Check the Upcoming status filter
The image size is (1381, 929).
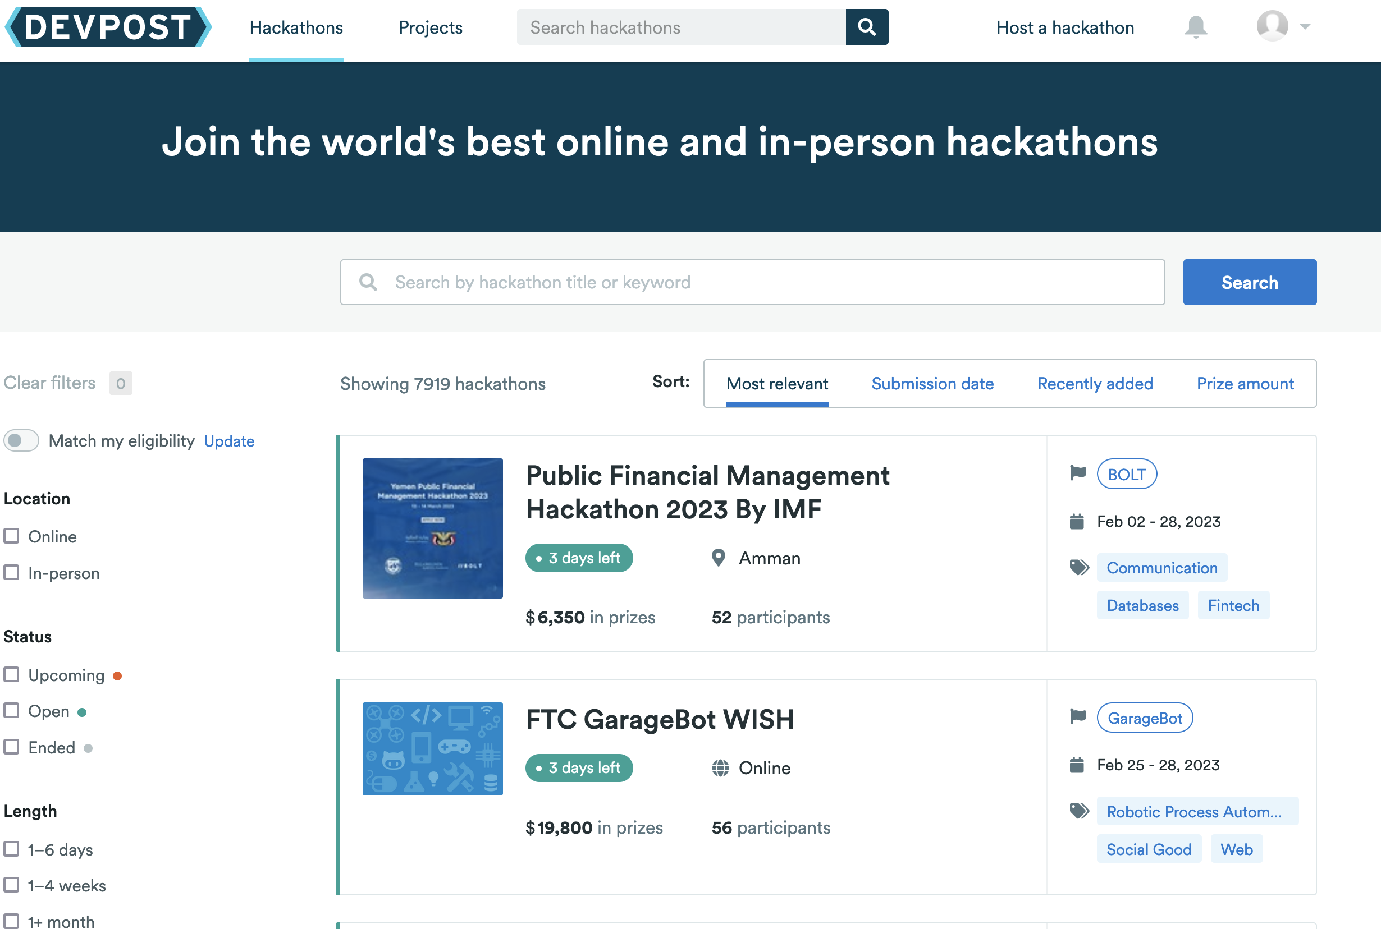click(x=12, y=675)
